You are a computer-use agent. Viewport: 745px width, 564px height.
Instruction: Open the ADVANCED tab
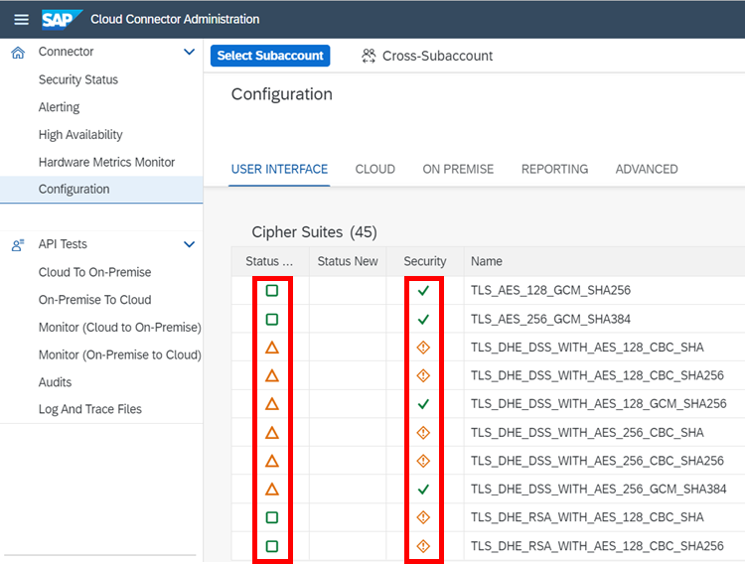[647, 169]
